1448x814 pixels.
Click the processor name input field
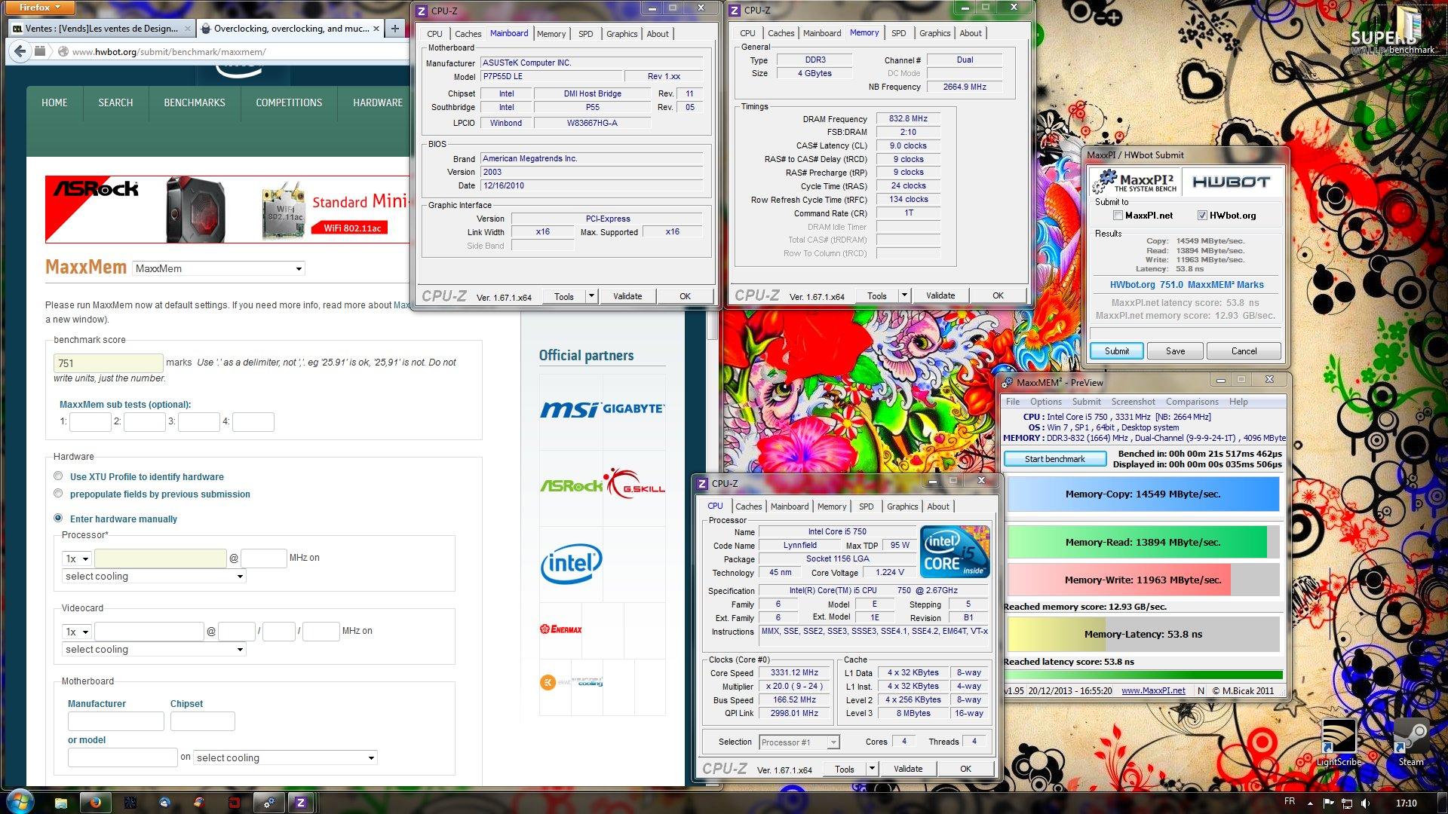click(x=160, y=558)
